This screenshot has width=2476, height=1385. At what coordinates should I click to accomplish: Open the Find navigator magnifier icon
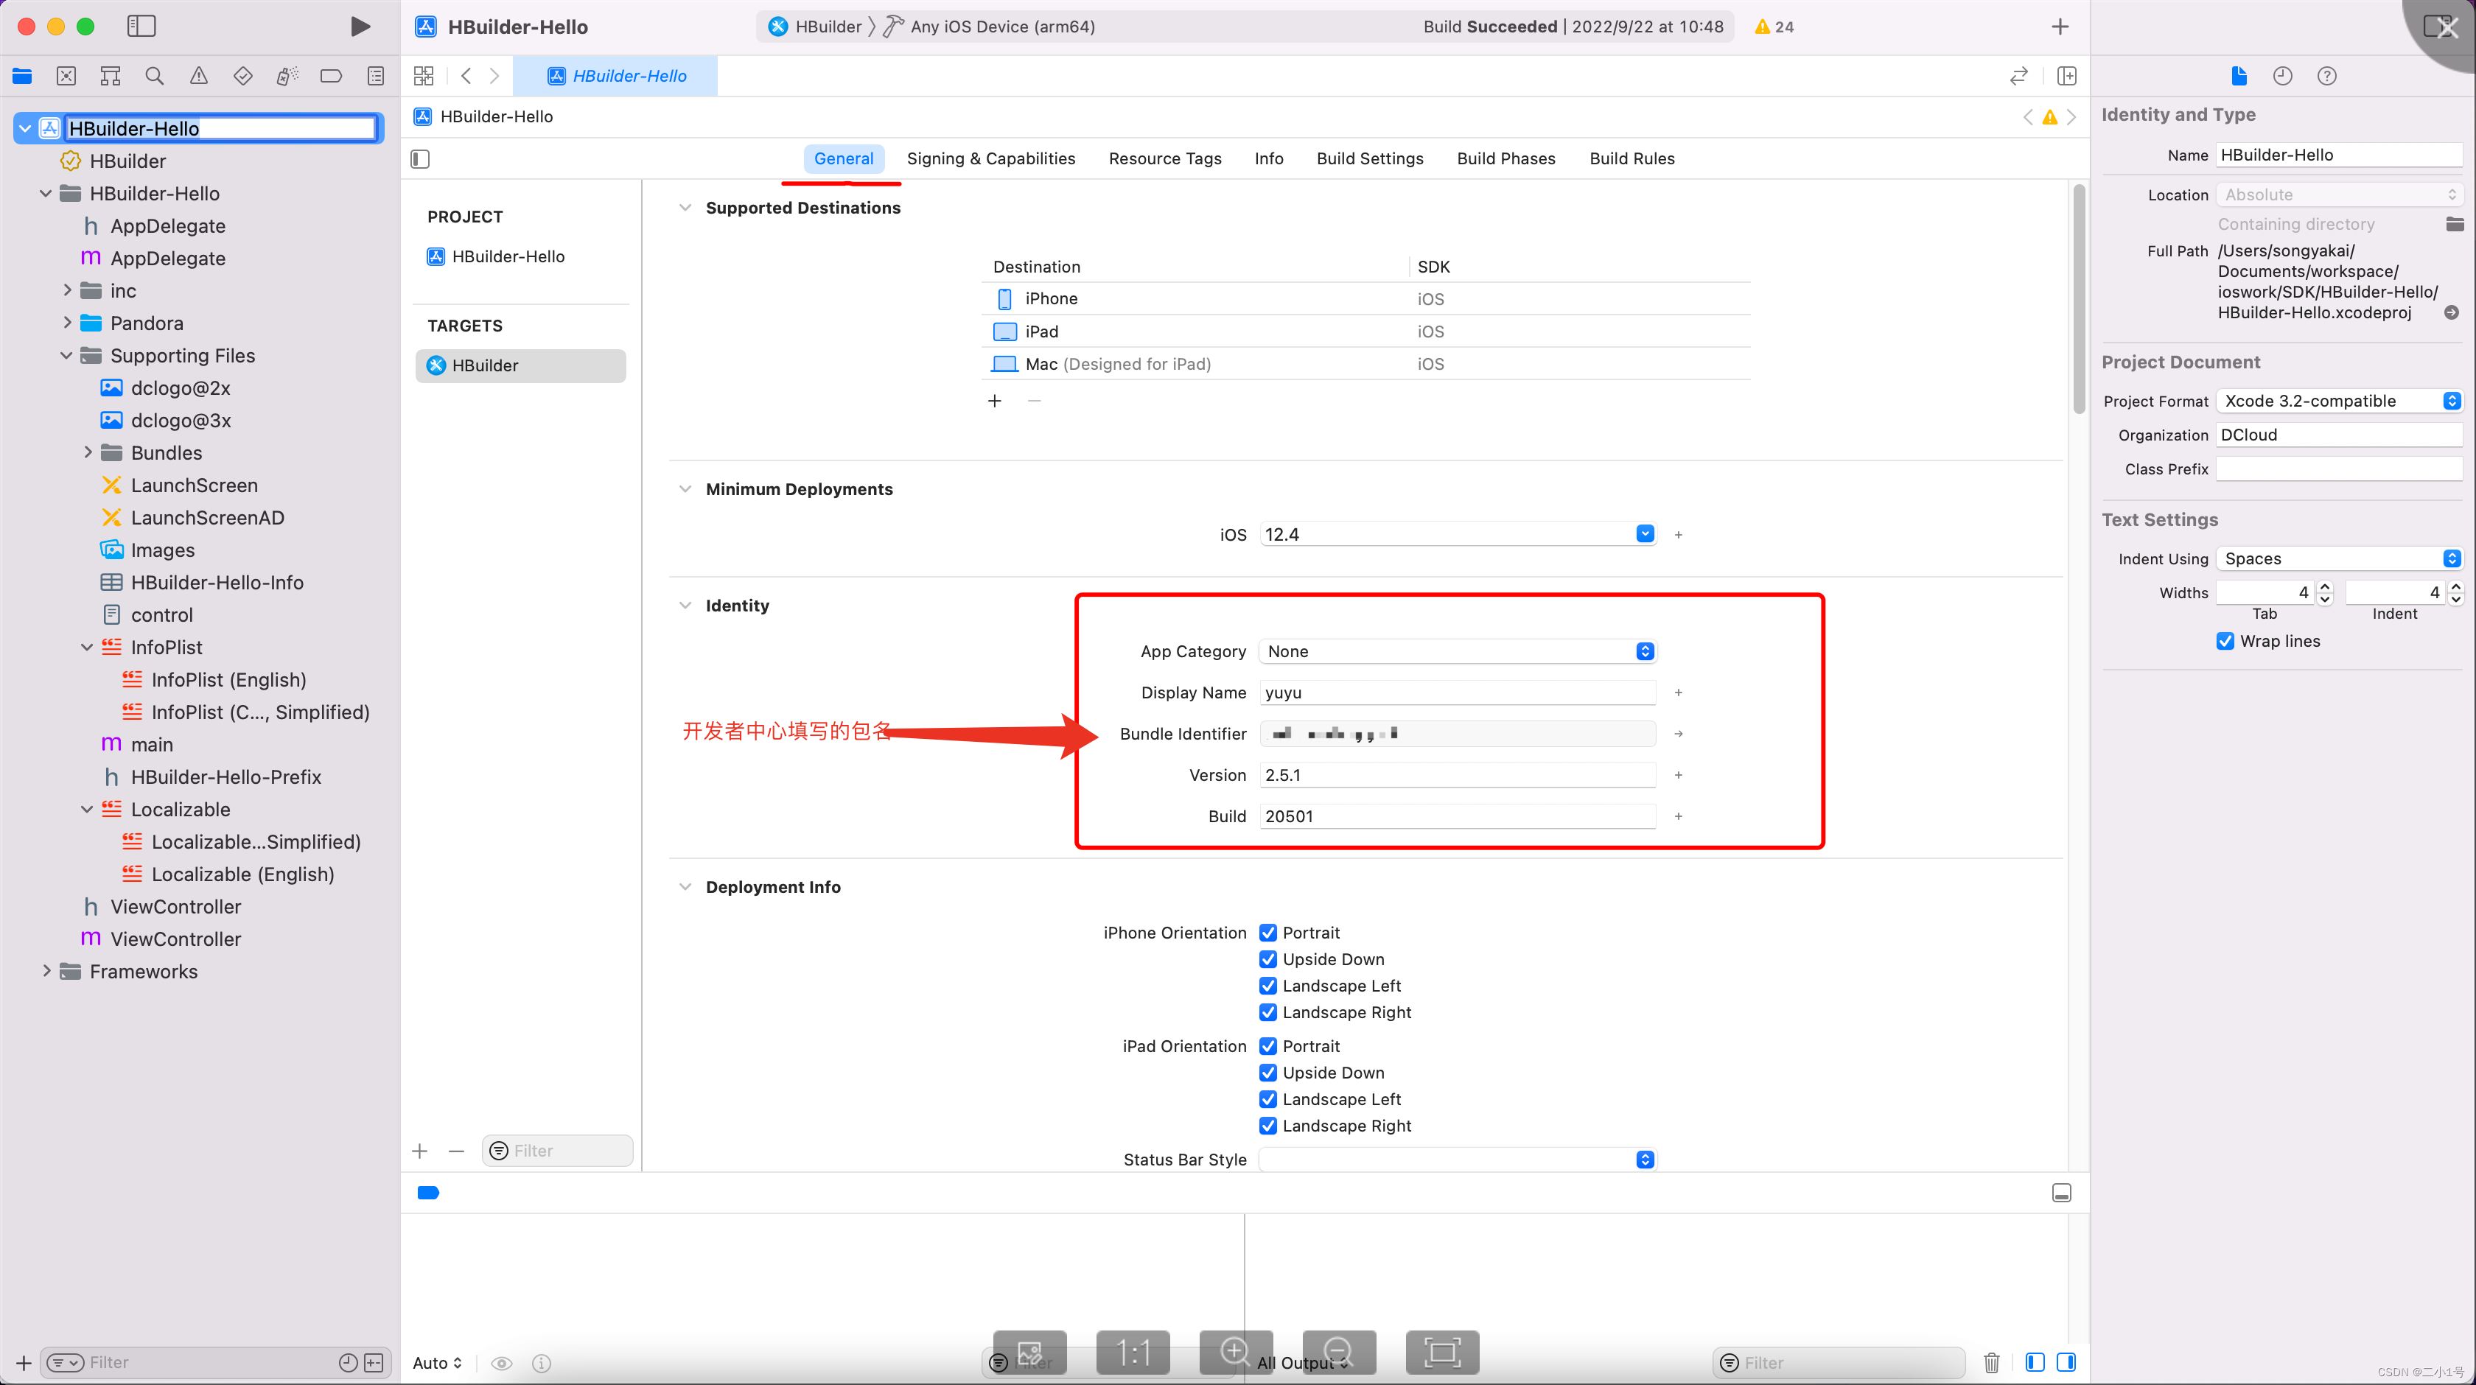click(154, 76)
